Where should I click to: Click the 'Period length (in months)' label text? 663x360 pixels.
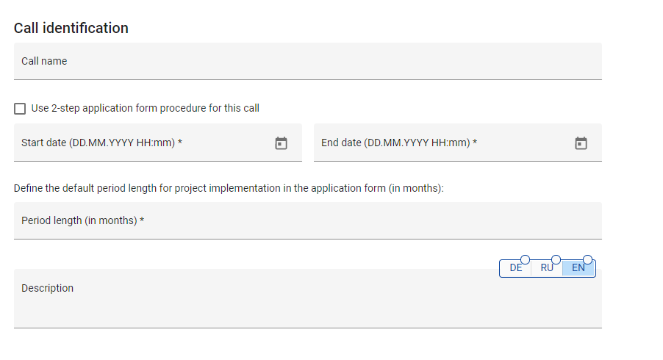[79, 221]
